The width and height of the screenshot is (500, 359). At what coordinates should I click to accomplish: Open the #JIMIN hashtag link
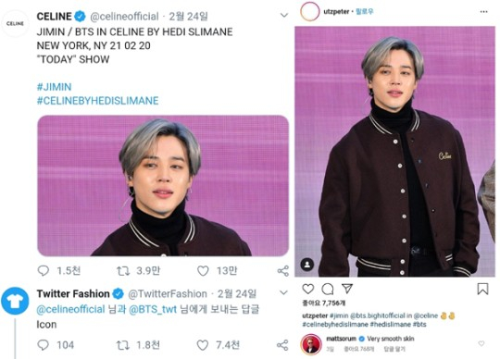pos(55,87)
